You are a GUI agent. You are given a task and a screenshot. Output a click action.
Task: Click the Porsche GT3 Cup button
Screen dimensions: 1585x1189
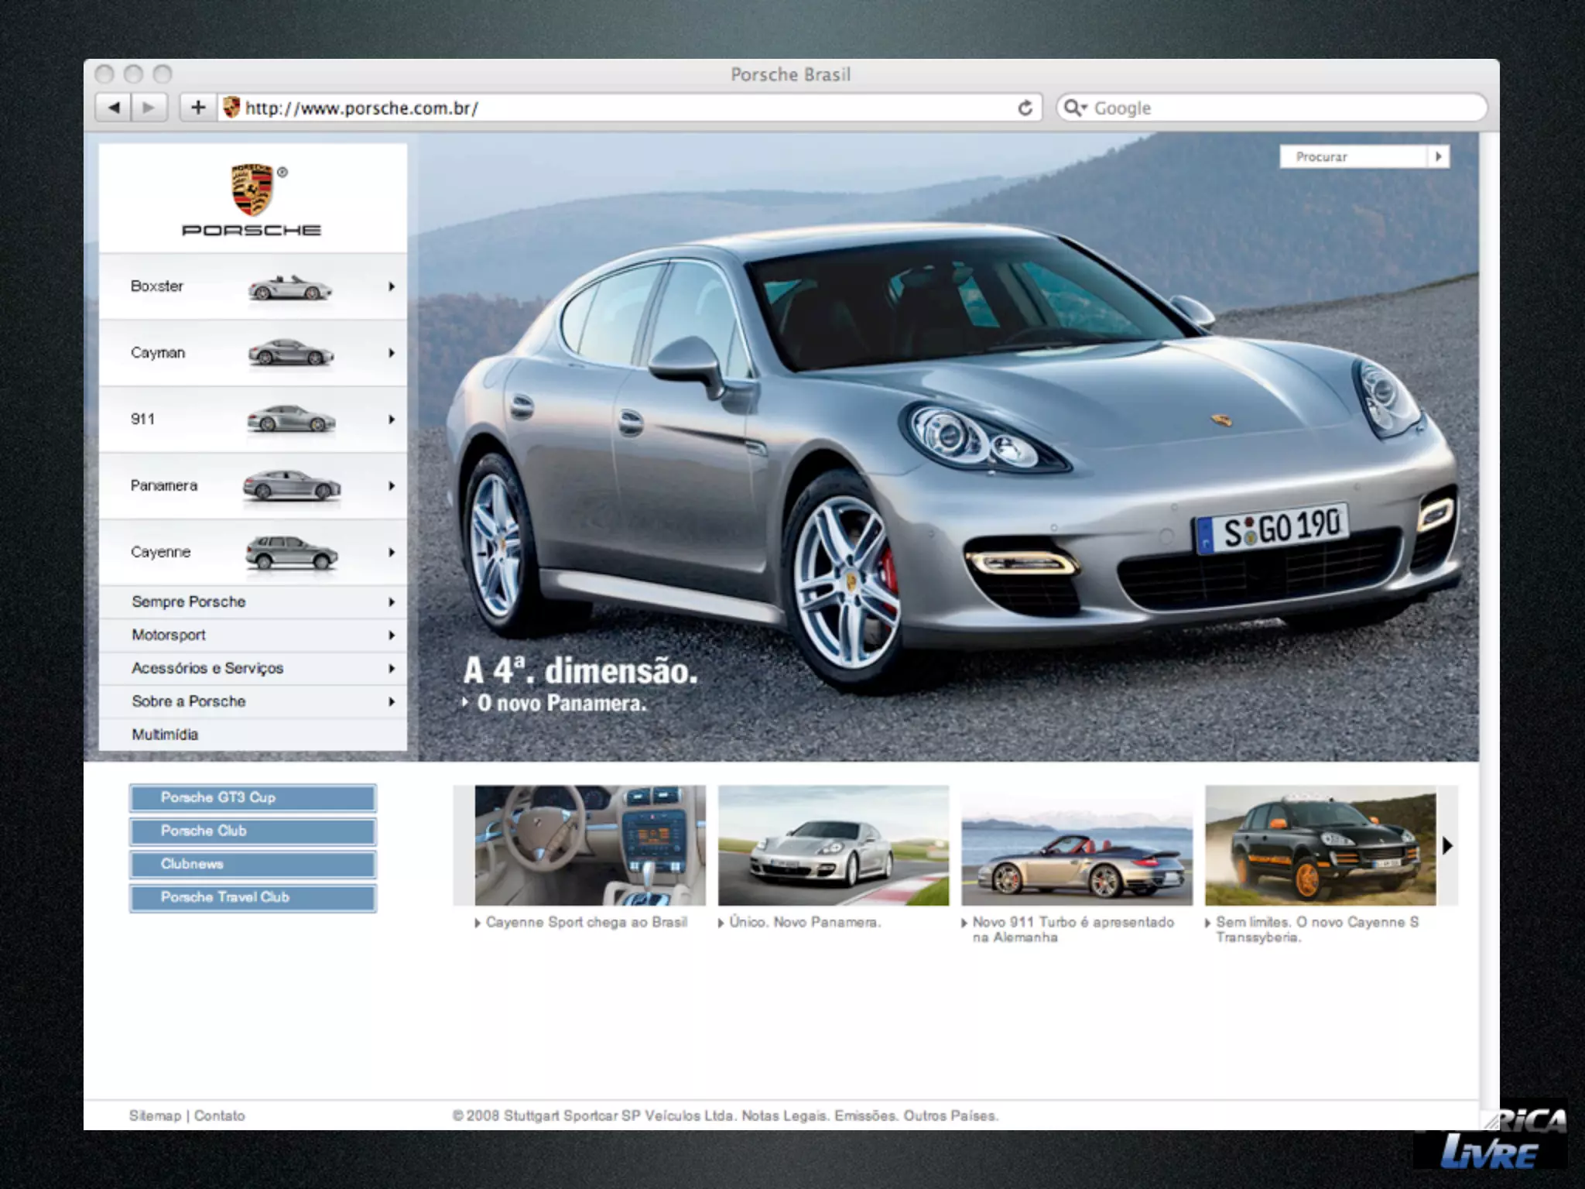(252, 797)
